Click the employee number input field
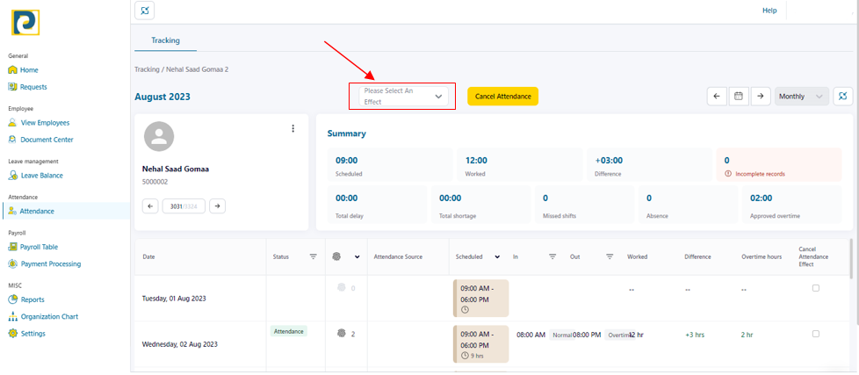The height and width of the screenshot is (375, 859). pyautogui.click(x=183, y=206)
